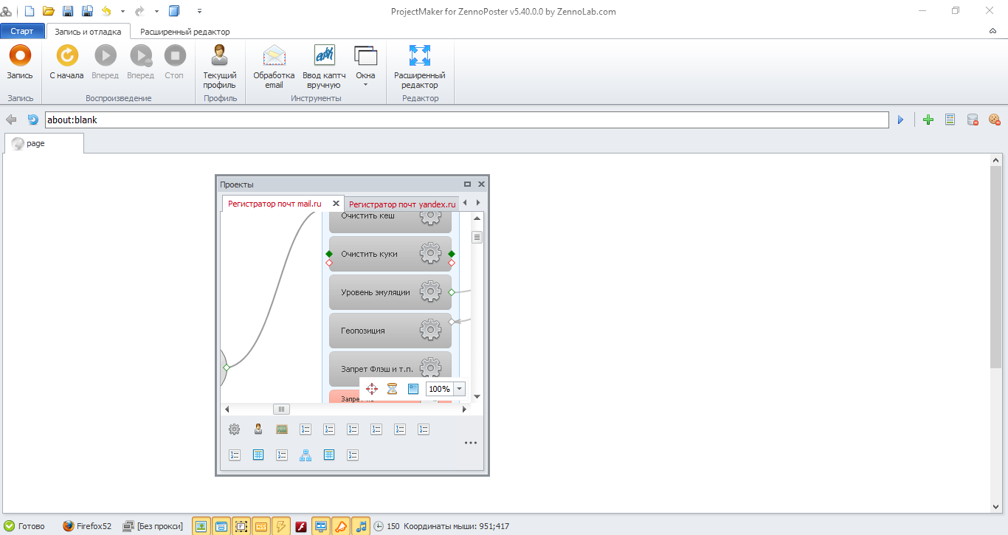Select the Уровень эмуляции action block
The height and width of the screenshot is (535, 1008).
(x=390, y=292)
